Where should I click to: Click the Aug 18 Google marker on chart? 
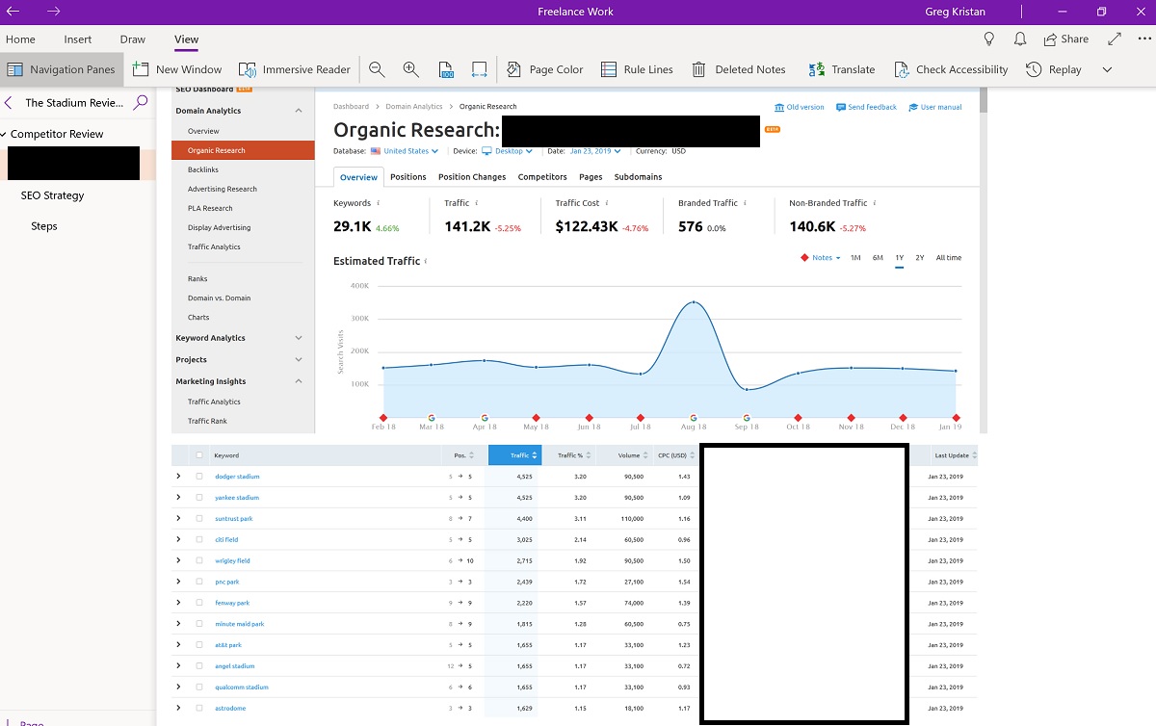click(693, 418)
